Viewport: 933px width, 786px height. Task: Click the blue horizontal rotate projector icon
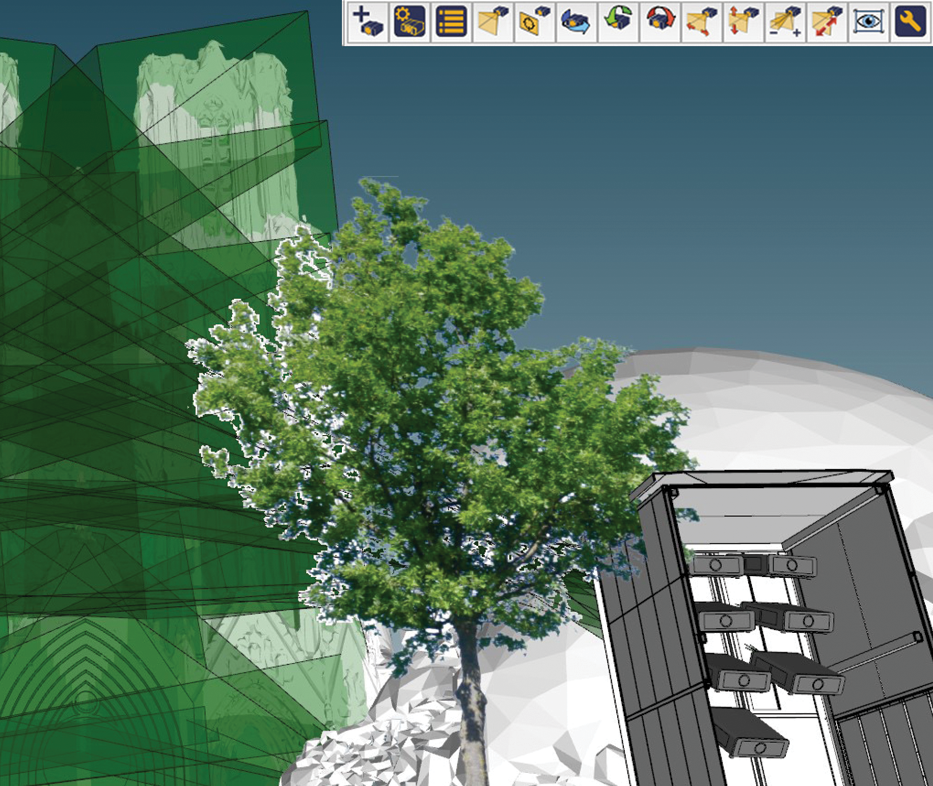point(576,21)
